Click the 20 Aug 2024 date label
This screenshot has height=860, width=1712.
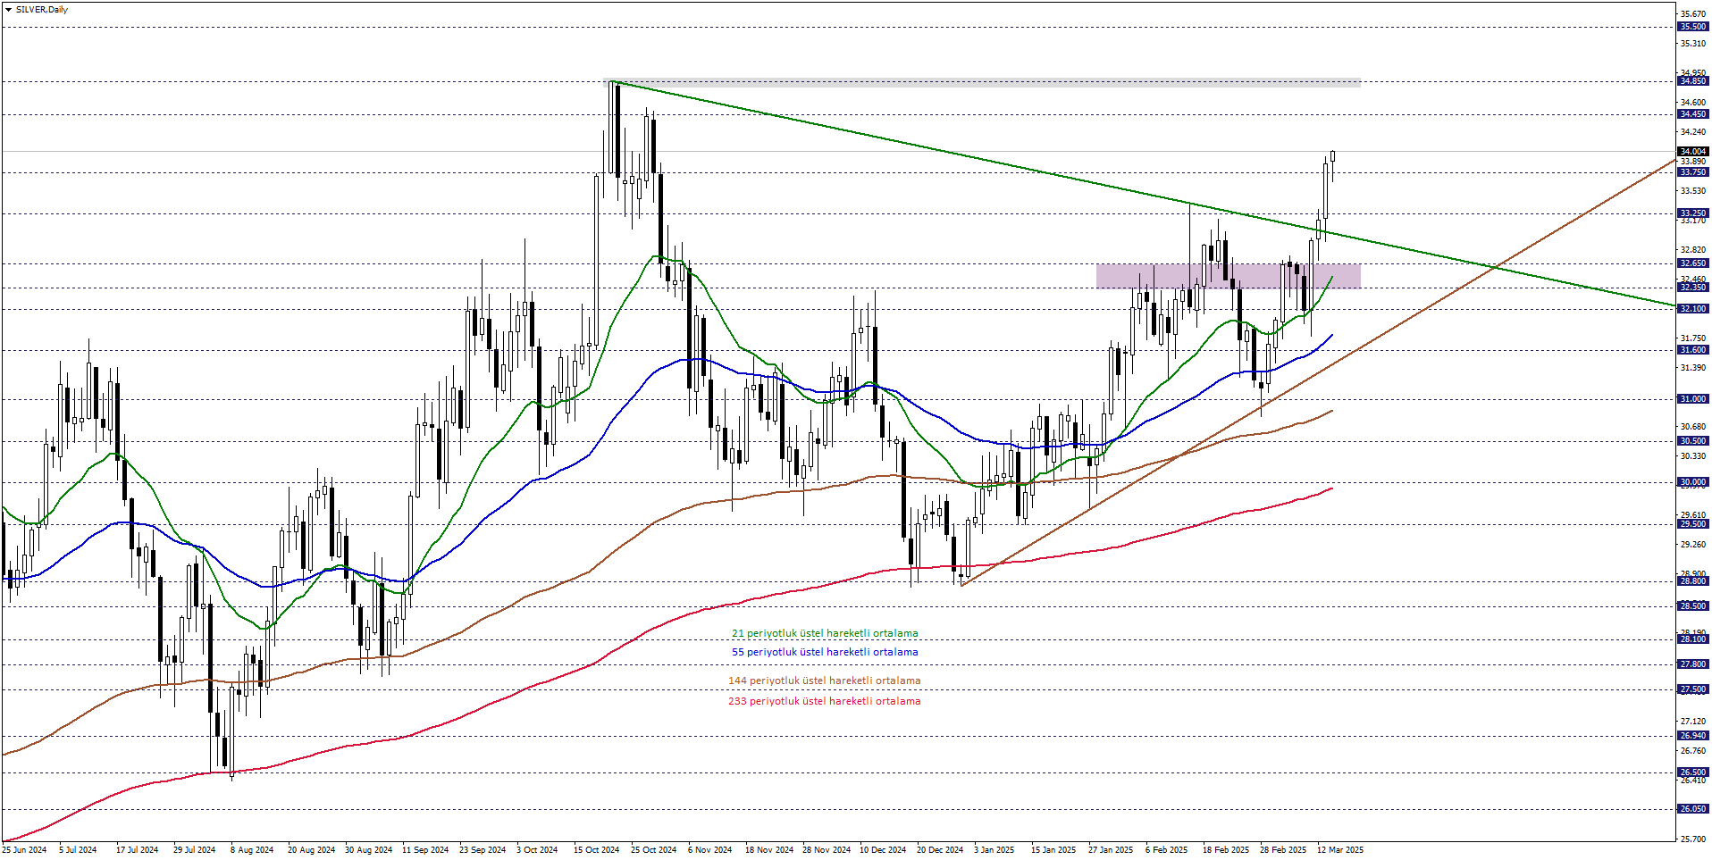pos(311,850)
